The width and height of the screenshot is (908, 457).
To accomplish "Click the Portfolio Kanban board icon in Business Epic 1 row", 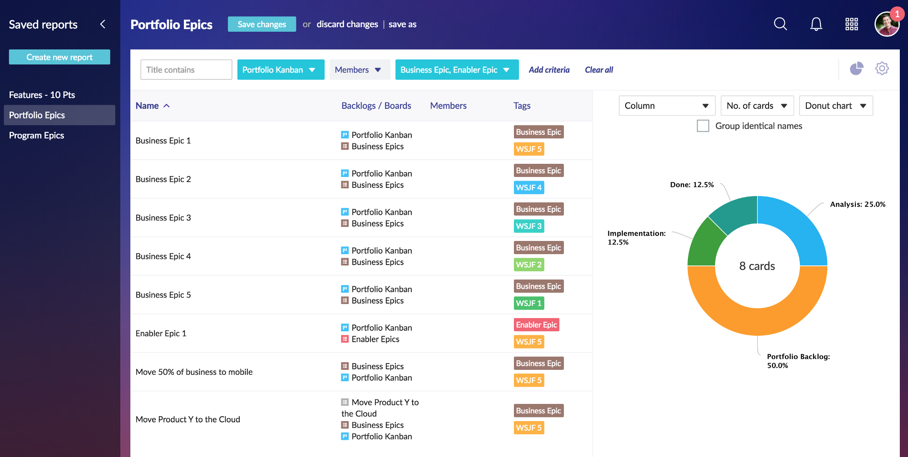I will (x=345, y=134).
